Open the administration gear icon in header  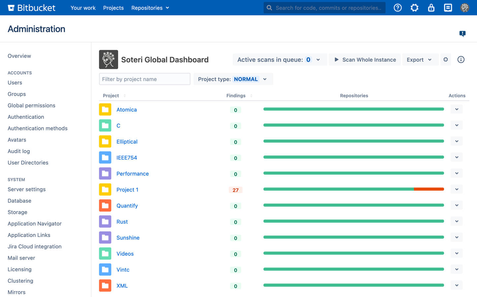414,8
